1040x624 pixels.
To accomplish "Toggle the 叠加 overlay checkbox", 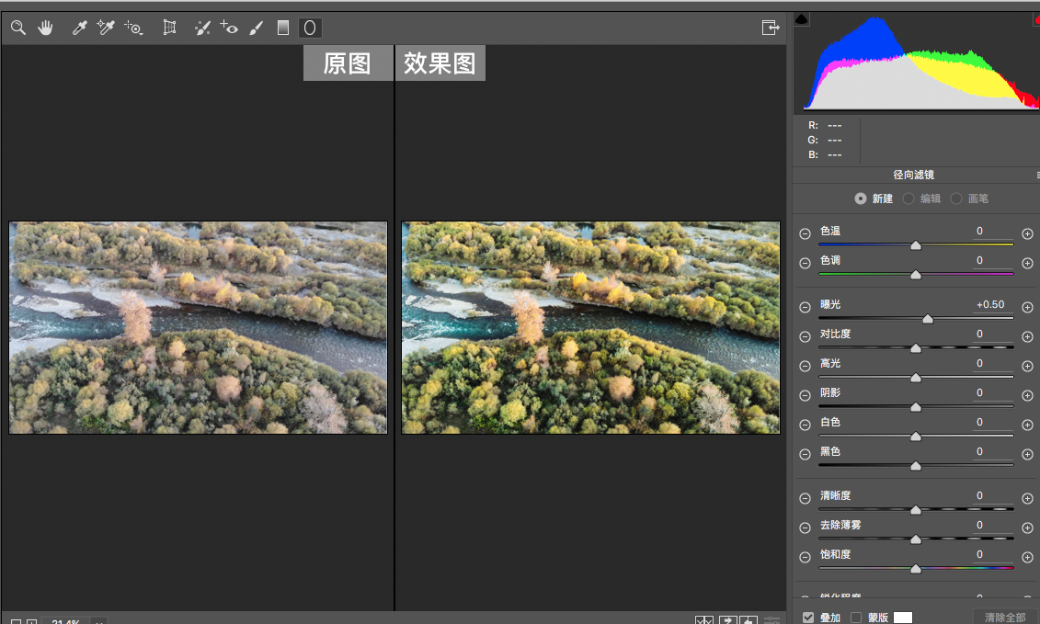I will (808, 618).
